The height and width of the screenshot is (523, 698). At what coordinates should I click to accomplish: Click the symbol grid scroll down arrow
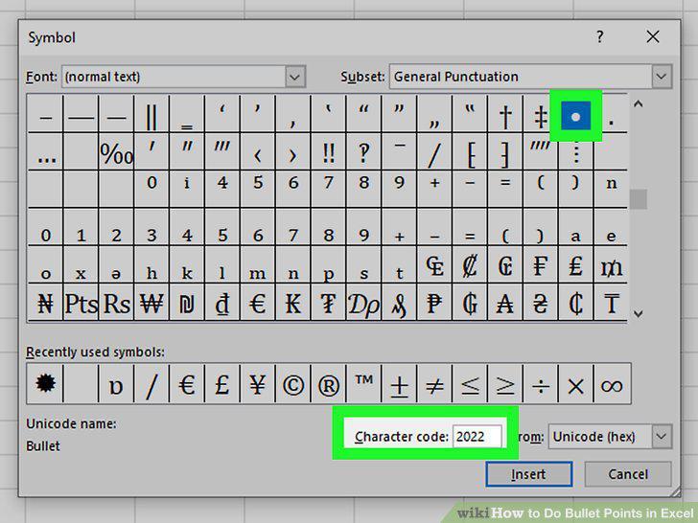click(638, 313)
